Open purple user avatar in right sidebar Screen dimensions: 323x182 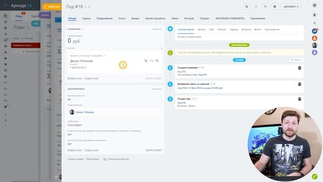pos(314,53)
